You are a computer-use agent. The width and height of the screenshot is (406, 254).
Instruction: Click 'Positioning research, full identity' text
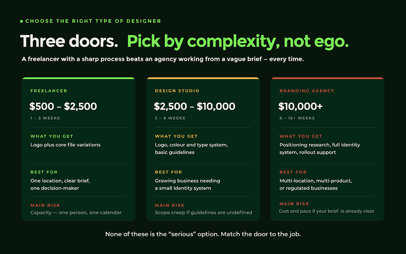(320, 145)
